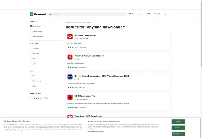Click FREE label under XX Hot Video Downloader
Viewport: 202px width, 138px height.
76,79
